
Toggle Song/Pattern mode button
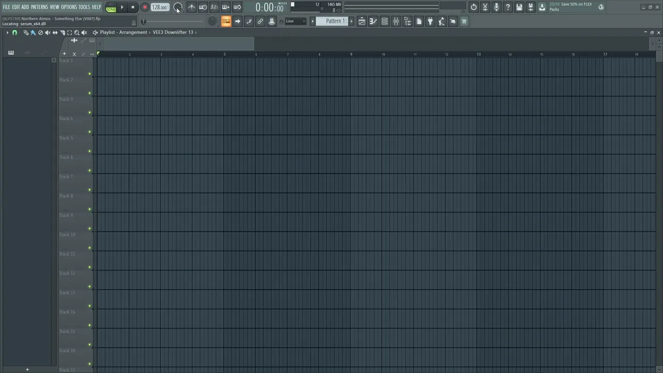(111, 7)
